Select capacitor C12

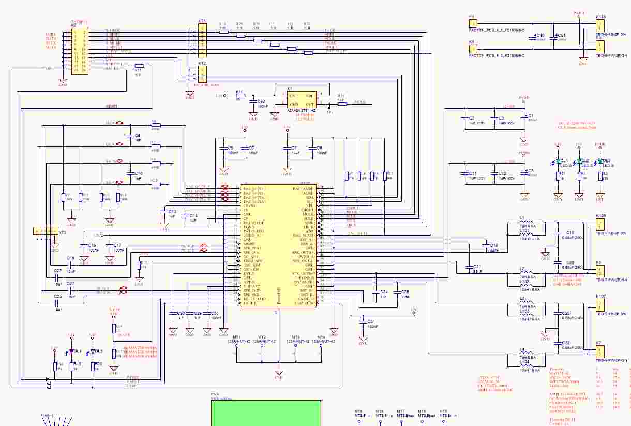pos(494,173)
